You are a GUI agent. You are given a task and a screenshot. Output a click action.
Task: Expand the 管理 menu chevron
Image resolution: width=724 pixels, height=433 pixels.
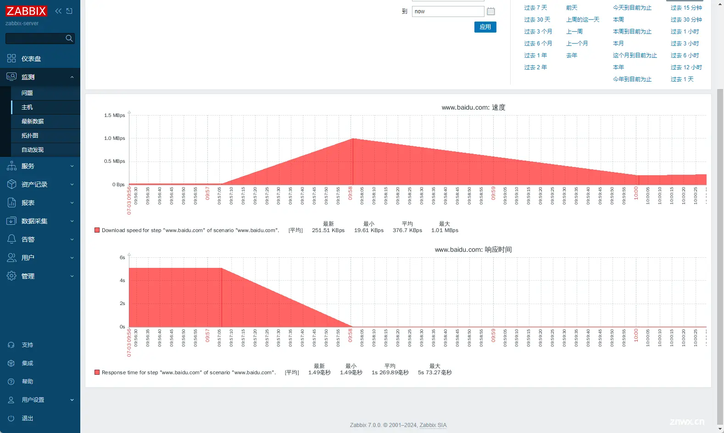coord(72,276)
